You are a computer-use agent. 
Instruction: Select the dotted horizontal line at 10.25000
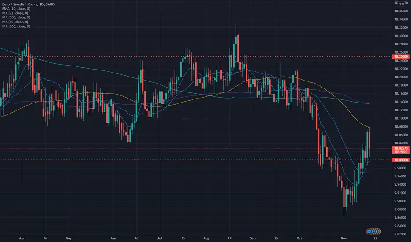pyautogui.click(x=195, y=56)
